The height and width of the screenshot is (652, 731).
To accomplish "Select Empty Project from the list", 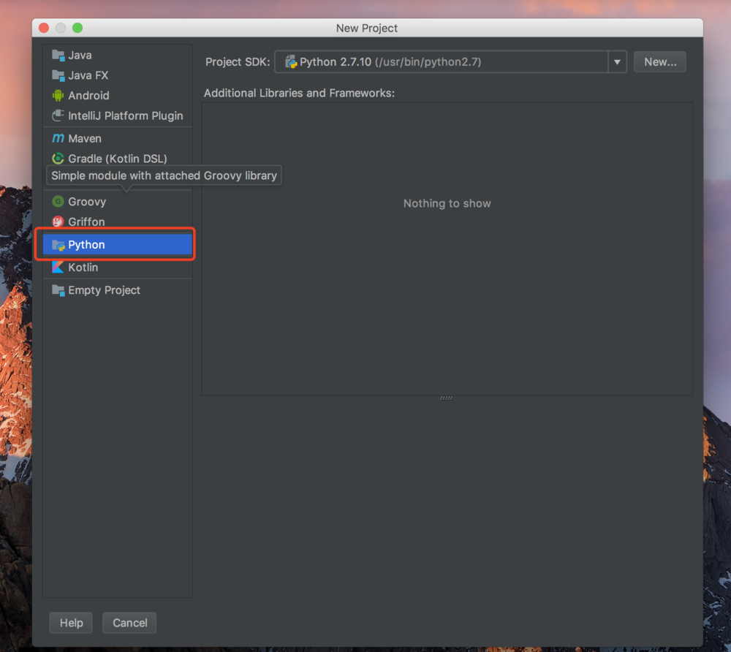I will (x=102, y=290).
